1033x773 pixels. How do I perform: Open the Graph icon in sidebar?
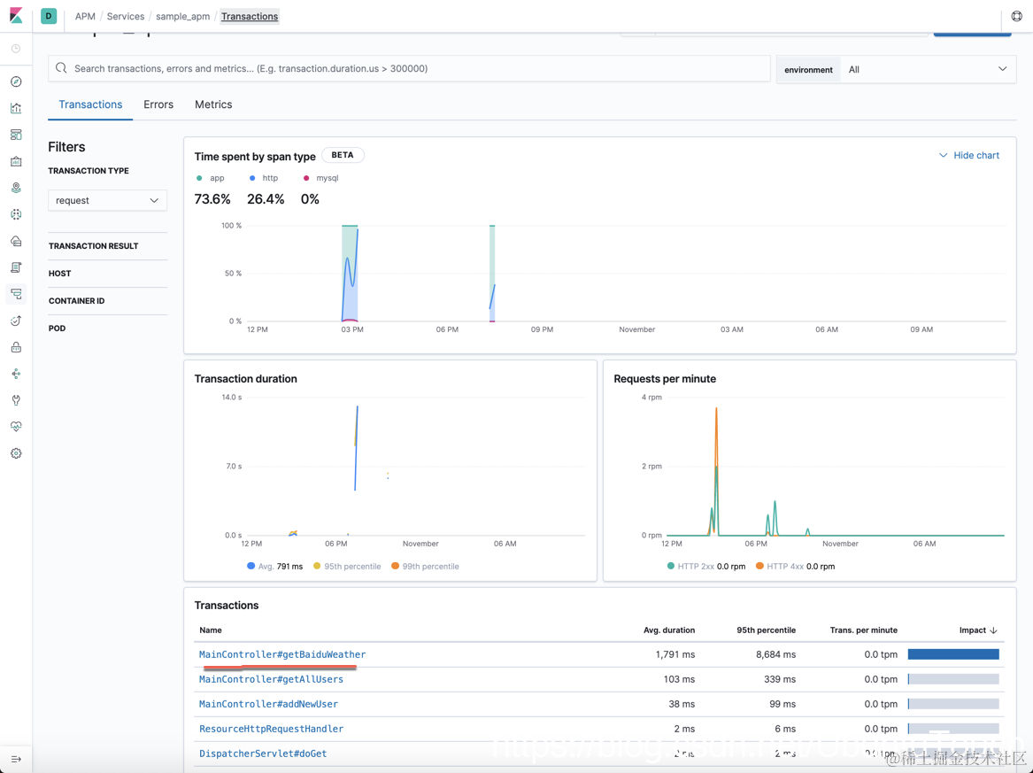[16, 374]
